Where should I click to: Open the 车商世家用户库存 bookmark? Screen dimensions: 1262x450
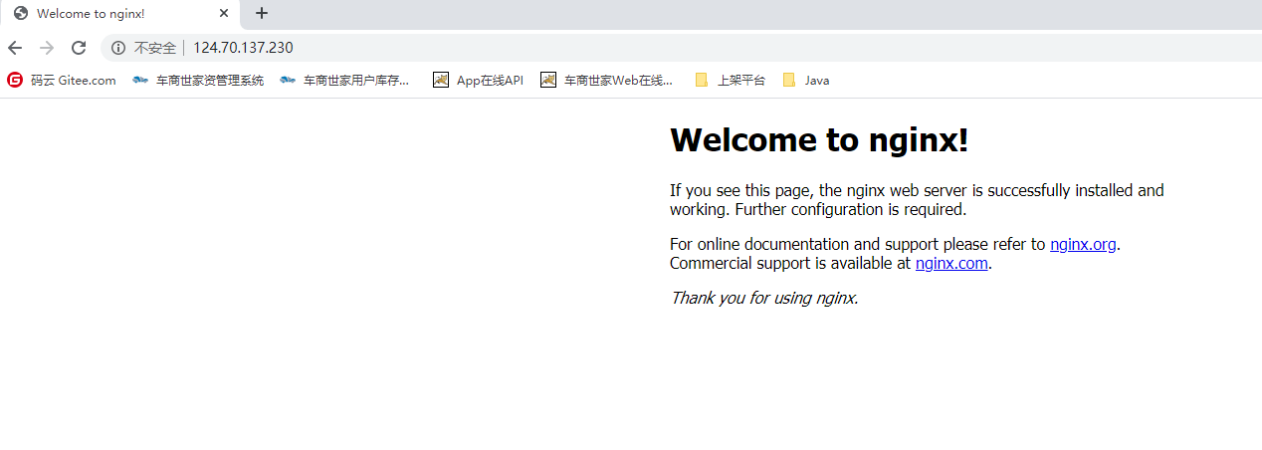[x=344, y=81]
